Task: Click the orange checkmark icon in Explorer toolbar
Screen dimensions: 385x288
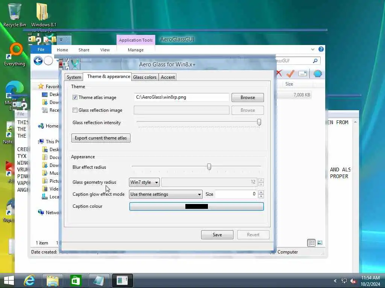Action: 291,73
